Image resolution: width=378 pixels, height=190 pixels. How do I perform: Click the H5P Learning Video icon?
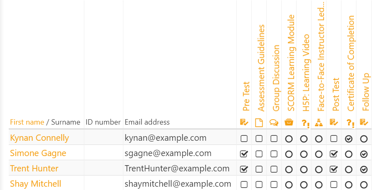304,123
